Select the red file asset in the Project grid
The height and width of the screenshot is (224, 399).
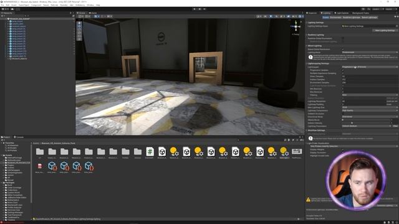[x=40, y=166]
